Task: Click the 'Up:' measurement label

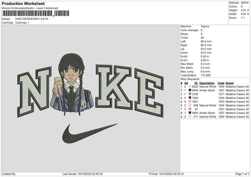Action: (x=183, y=49)
